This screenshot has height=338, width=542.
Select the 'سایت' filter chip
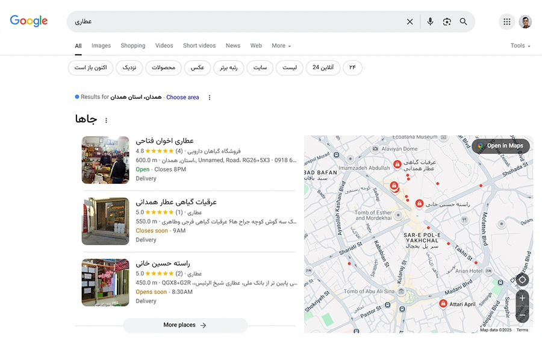click(x=260, y=67)
